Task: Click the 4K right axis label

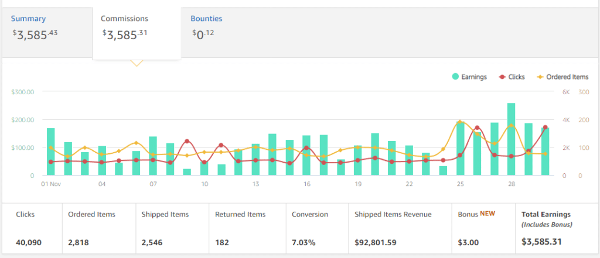Action: click(x=566, y=119)
